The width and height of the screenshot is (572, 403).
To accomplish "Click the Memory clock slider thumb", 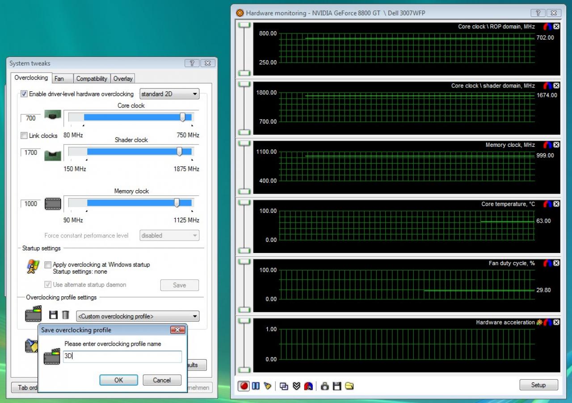I will pyautogui.click(x=177, y=203).
